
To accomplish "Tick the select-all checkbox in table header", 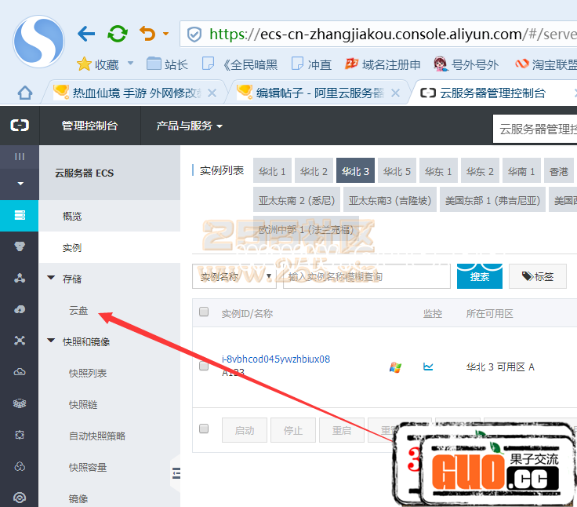I will pyautogui.click(x=204, y=312).
